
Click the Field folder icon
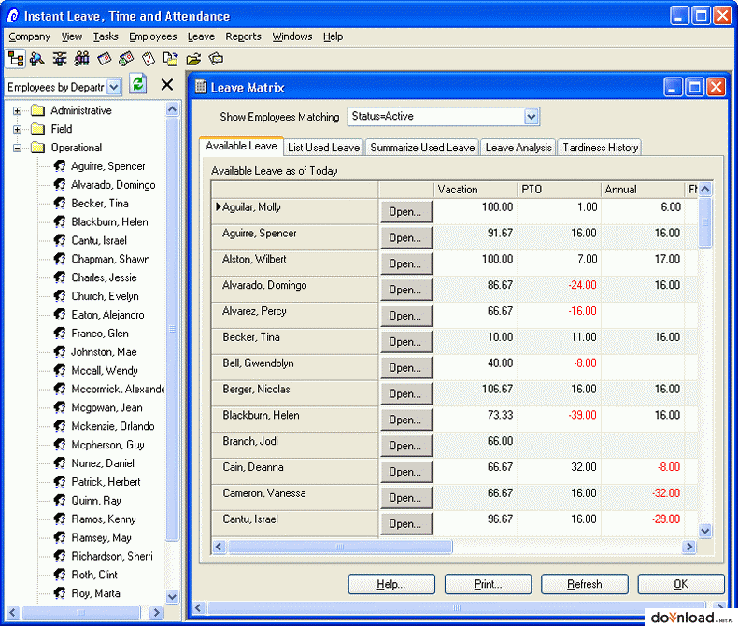click(37, 129)
